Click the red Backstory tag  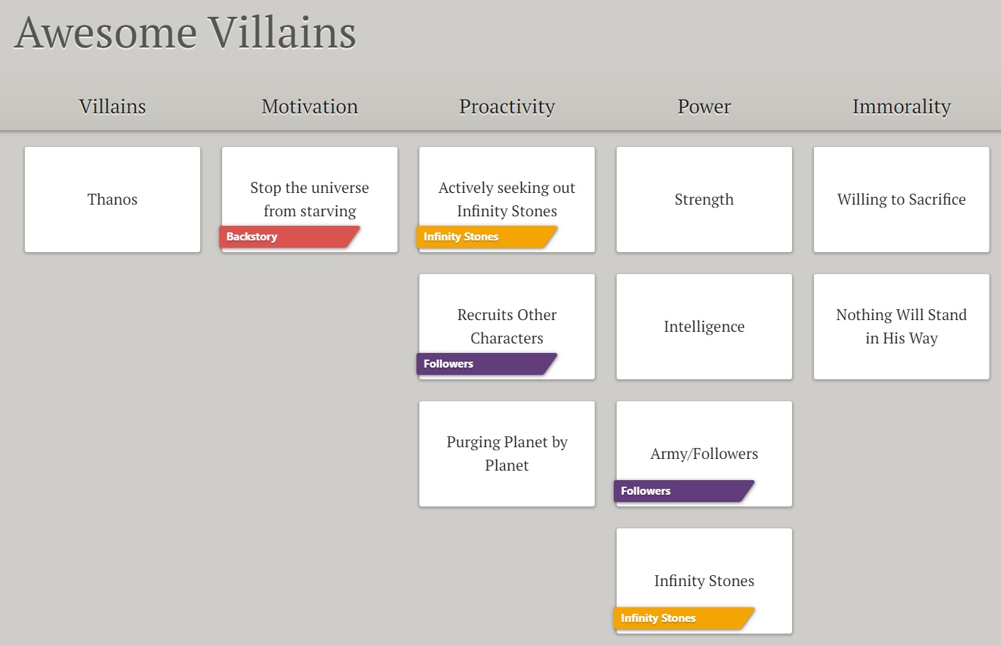click(289, 237)
